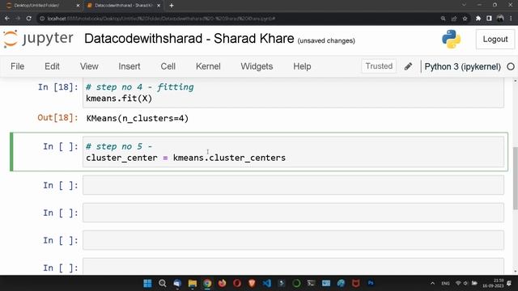Open Chrome three-dot menu

511,19
